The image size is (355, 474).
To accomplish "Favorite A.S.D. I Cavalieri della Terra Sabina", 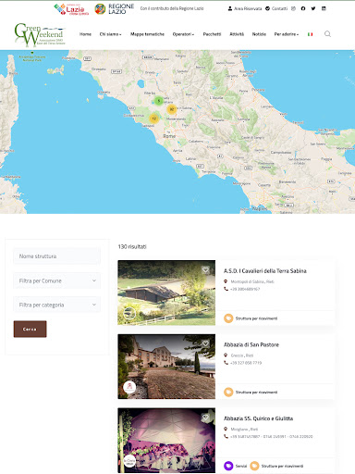I will (x=205, y=270).
